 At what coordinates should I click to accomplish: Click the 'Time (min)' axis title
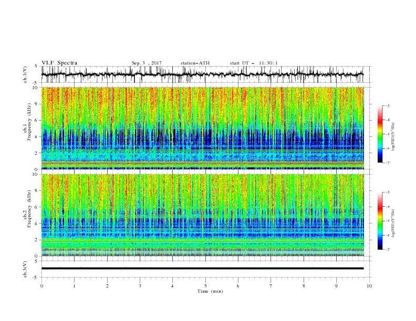click(210, 291)
